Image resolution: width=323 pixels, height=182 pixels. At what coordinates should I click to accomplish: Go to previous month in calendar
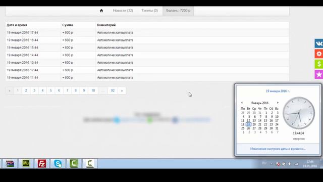coord(242,103)
